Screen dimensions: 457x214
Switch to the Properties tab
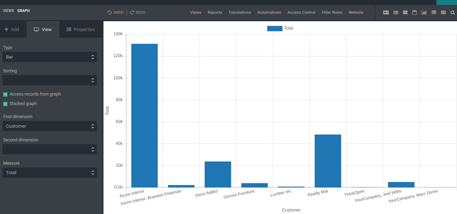point(81,30)
